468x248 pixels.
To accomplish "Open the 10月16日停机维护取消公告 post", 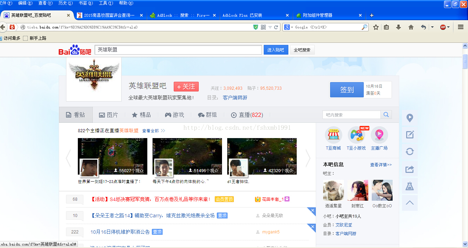I will (x=120, y=232).
